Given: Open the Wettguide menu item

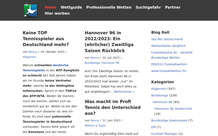Looking at the screenshot, I should point(71,7).
